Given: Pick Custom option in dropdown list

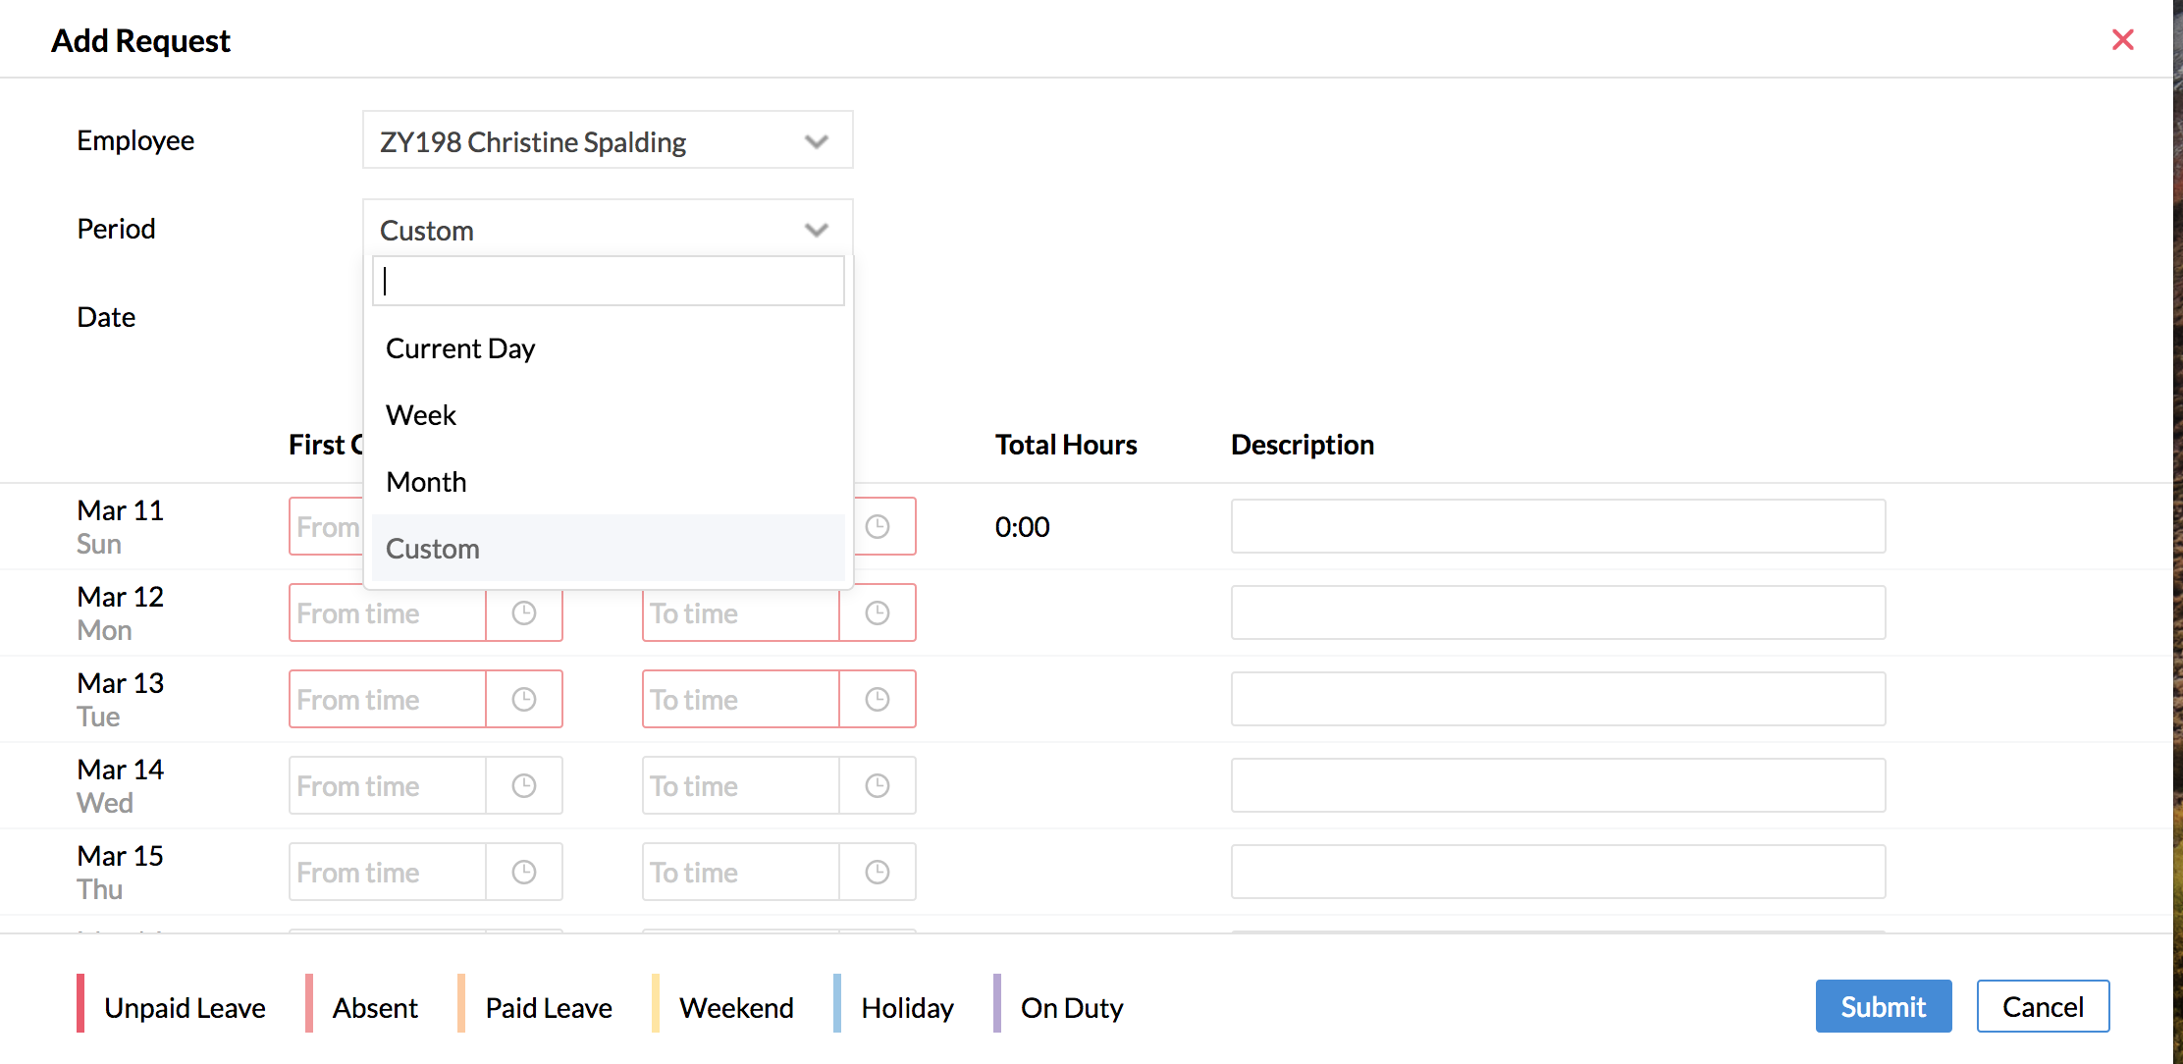Looking at the screenshot, I should [x=433, y=549].
